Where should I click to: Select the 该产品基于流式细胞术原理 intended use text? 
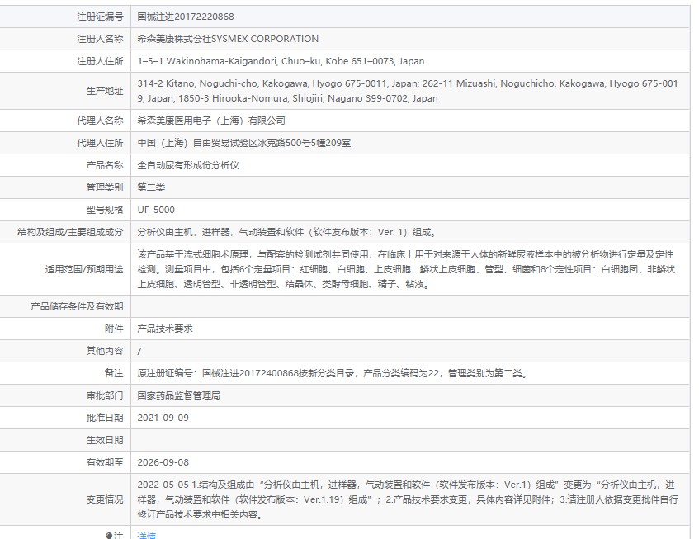click(406, 269)
